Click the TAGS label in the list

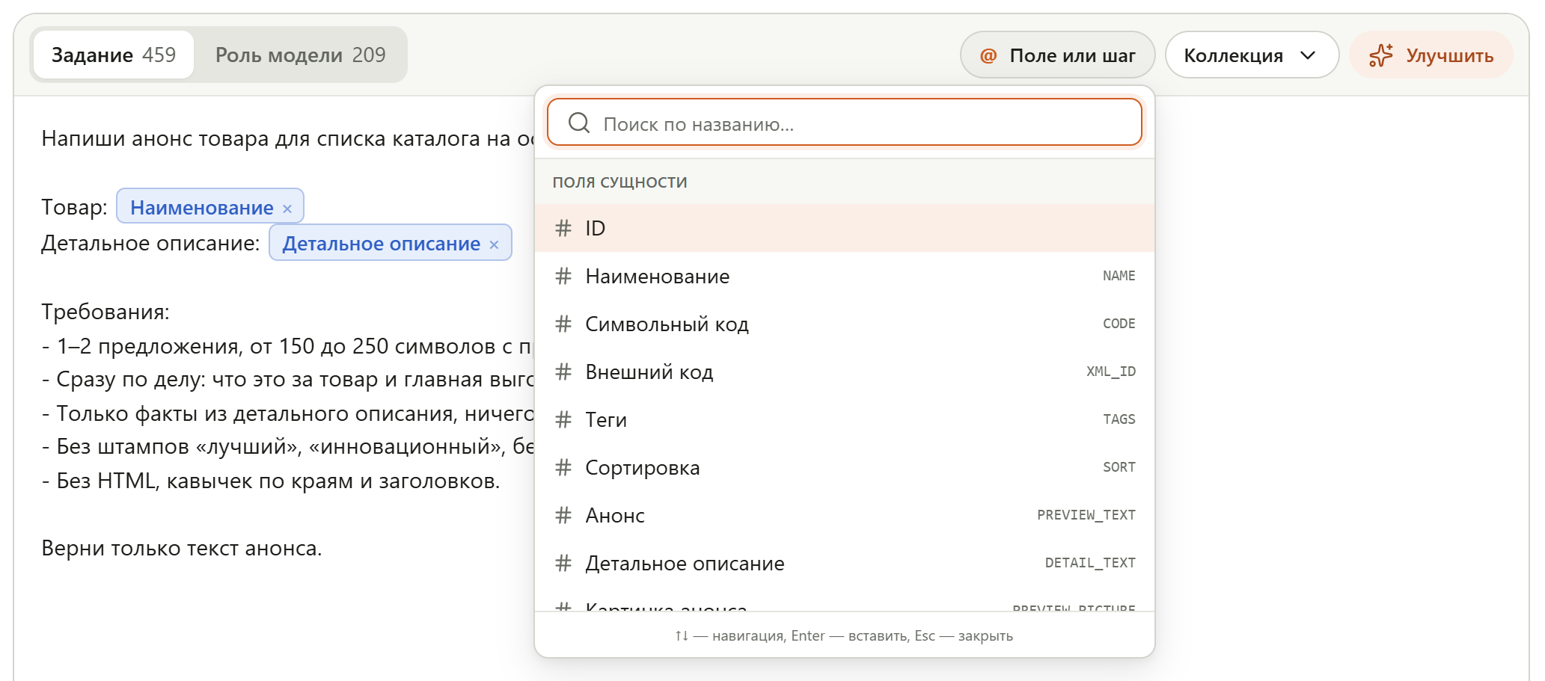[x=1119, y=419]
